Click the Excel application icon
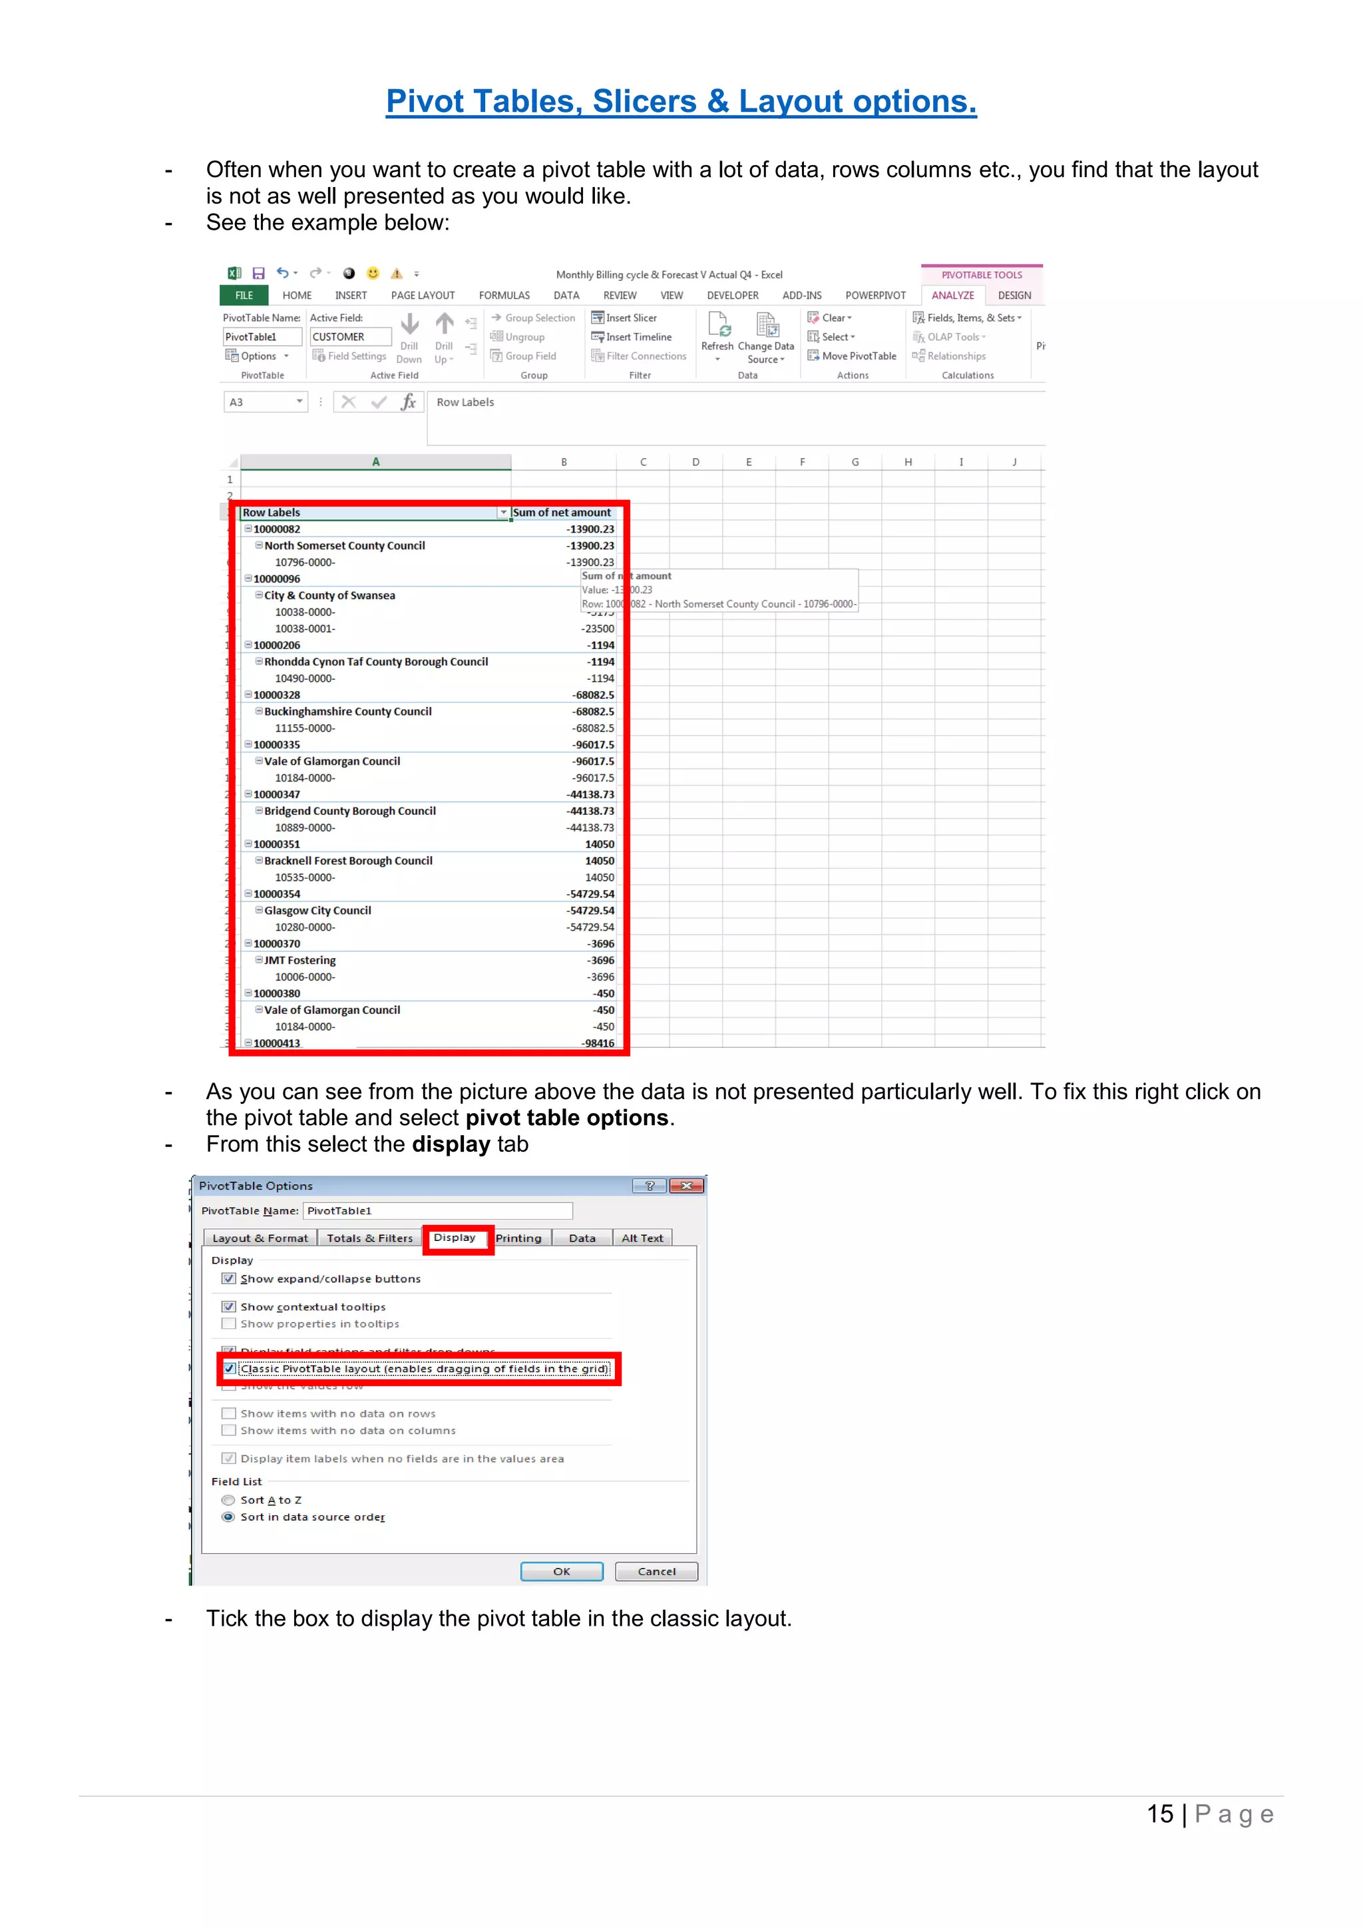 [234, 273]
